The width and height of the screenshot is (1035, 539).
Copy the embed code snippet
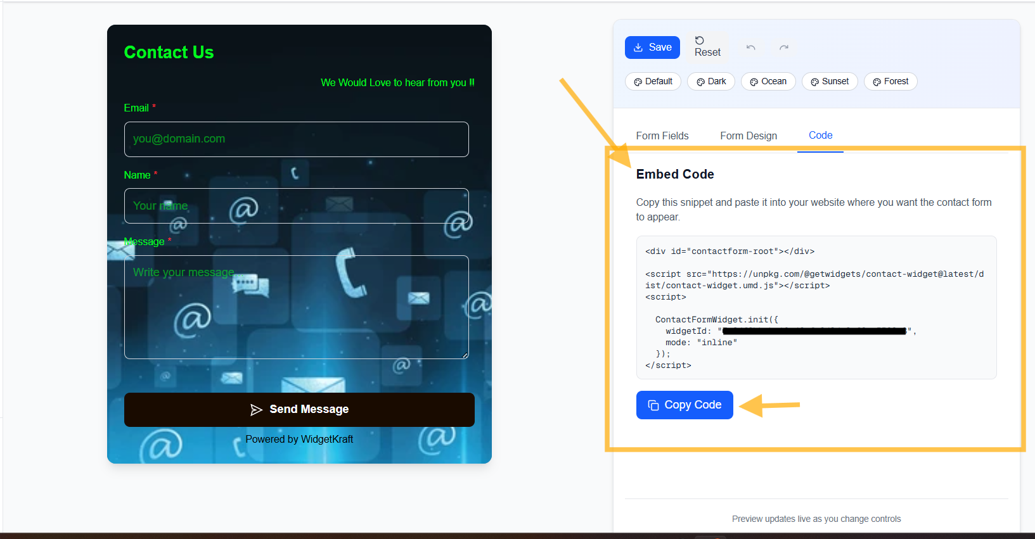pyautogui.click(x=685, y=405)
